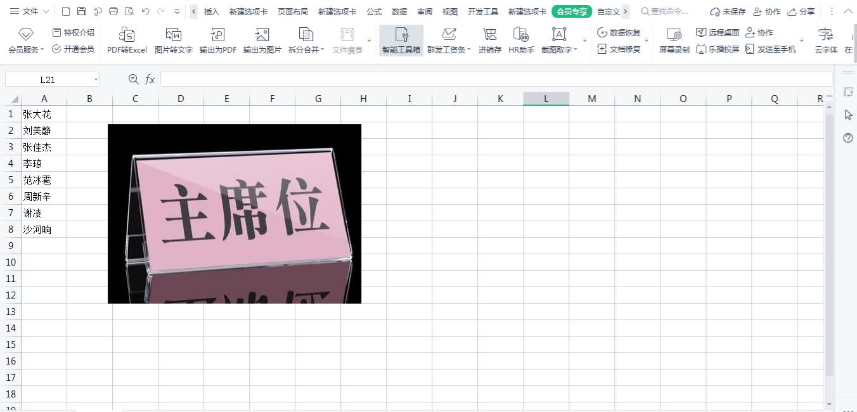Expand the Name Box dropdown arrow

(96, 79)
